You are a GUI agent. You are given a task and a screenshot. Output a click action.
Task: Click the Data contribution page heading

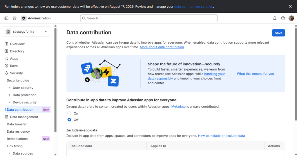click(89, 32)
